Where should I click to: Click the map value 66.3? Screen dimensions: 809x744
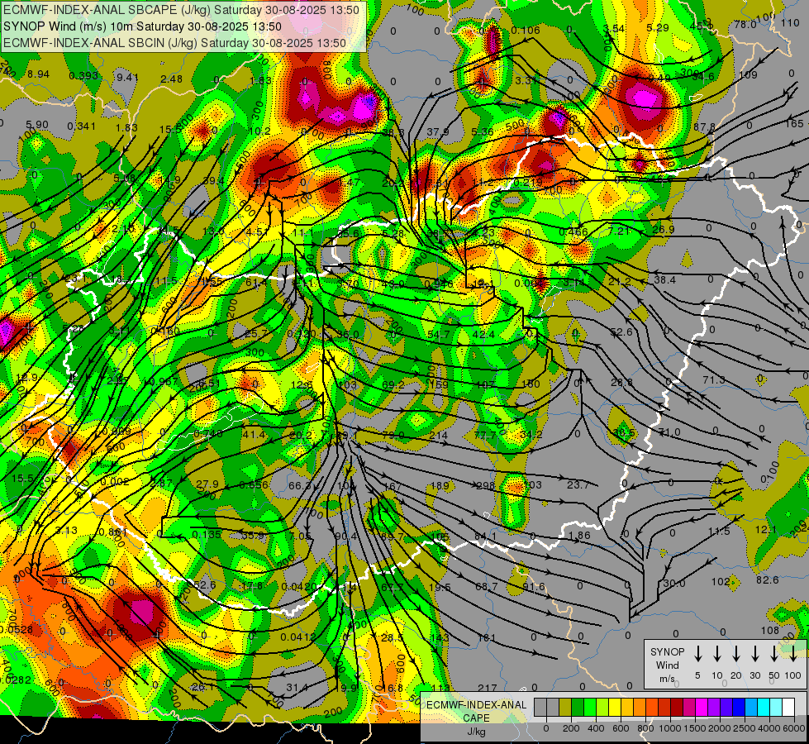pos(300,485)
